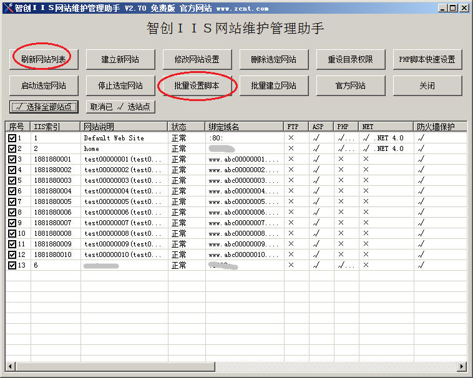The height and width of the screenshot is (378, 473).
Task: Click the ASP column header
Action: coord(321,127)
